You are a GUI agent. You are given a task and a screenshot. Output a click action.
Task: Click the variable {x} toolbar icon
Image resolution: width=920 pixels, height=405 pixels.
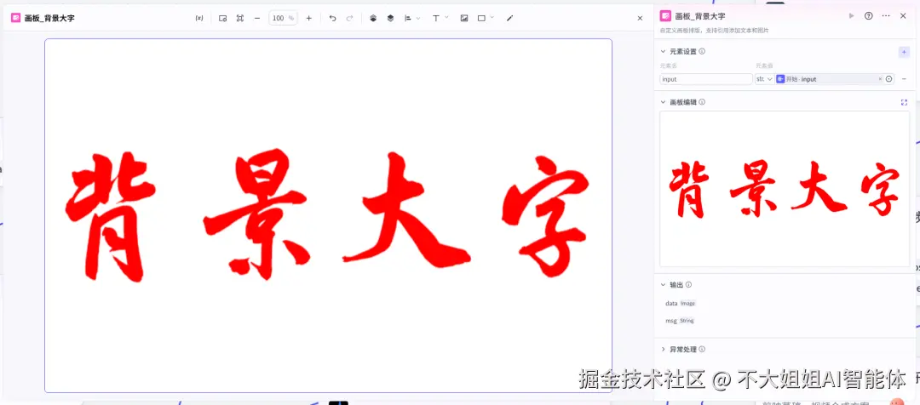(x=199, y=18)
